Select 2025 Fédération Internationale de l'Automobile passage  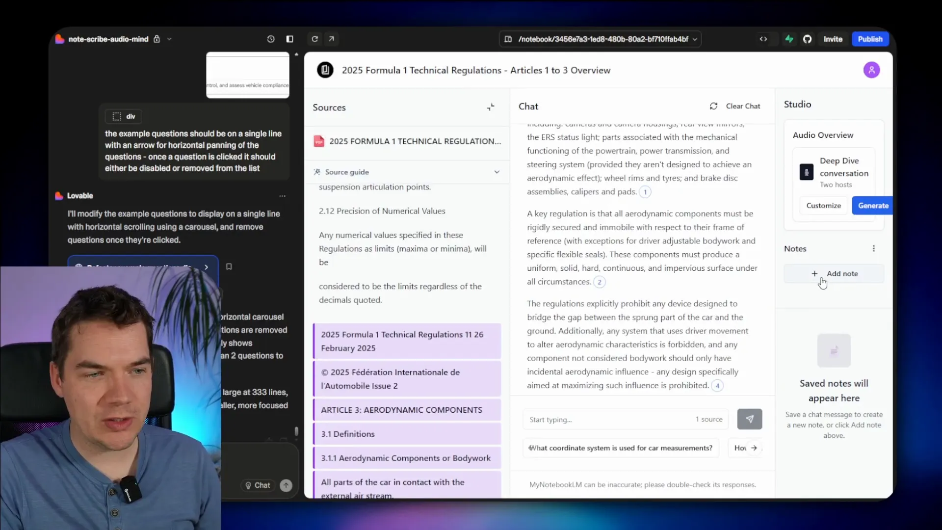[407, 379]
